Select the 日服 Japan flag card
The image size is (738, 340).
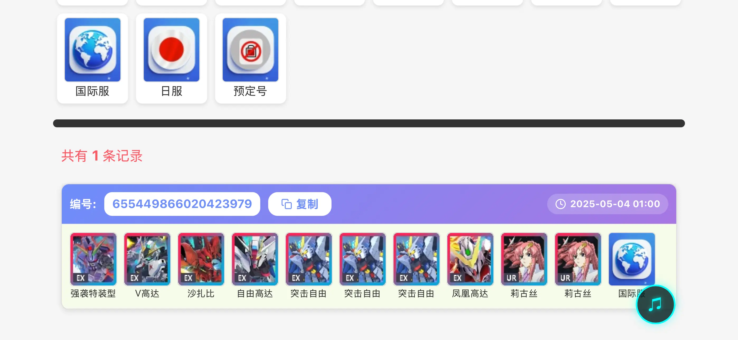[171, 59]
